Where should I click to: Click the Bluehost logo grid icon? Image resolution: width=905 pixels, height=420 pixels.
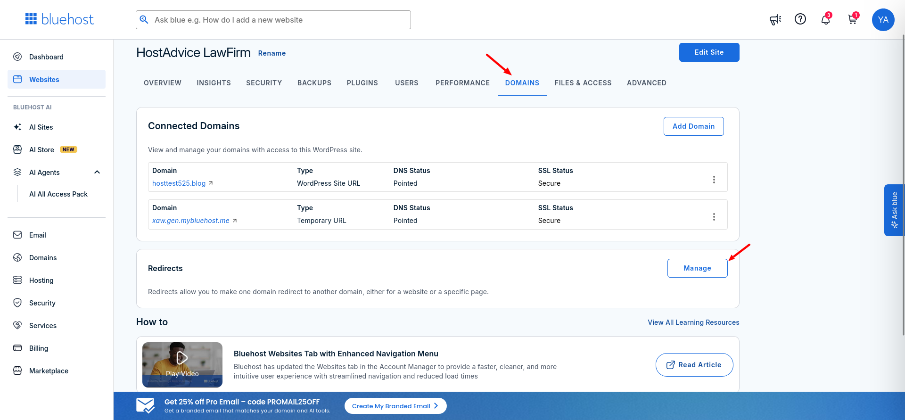[x=31, y=19]
